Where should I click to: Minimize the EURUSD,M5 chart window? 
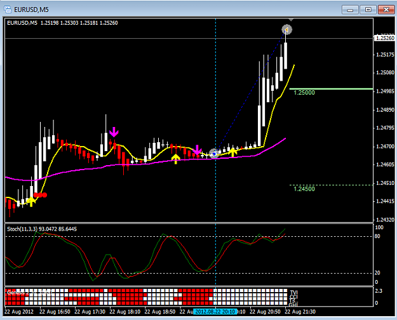[350, 10]
